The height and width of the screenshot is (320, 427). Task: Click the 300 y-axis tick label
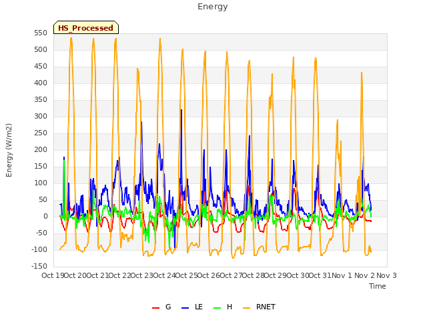click(41, 117)
